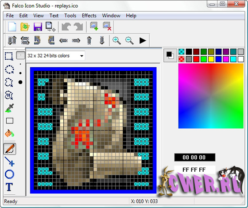Rotate the image counterclockwise
The image size is (248, 208).
point(38,40)
